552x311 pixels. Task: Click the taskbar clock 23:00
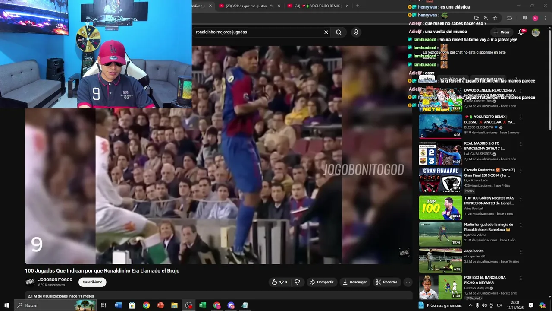coord(514,305)
